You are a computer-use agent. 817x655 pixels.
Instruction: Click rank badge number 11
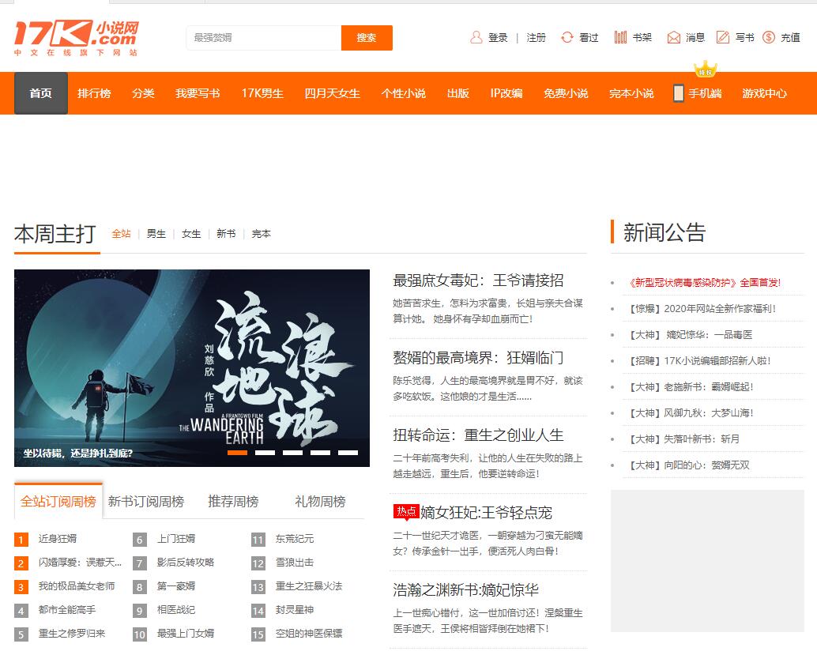tap(258, 540)
